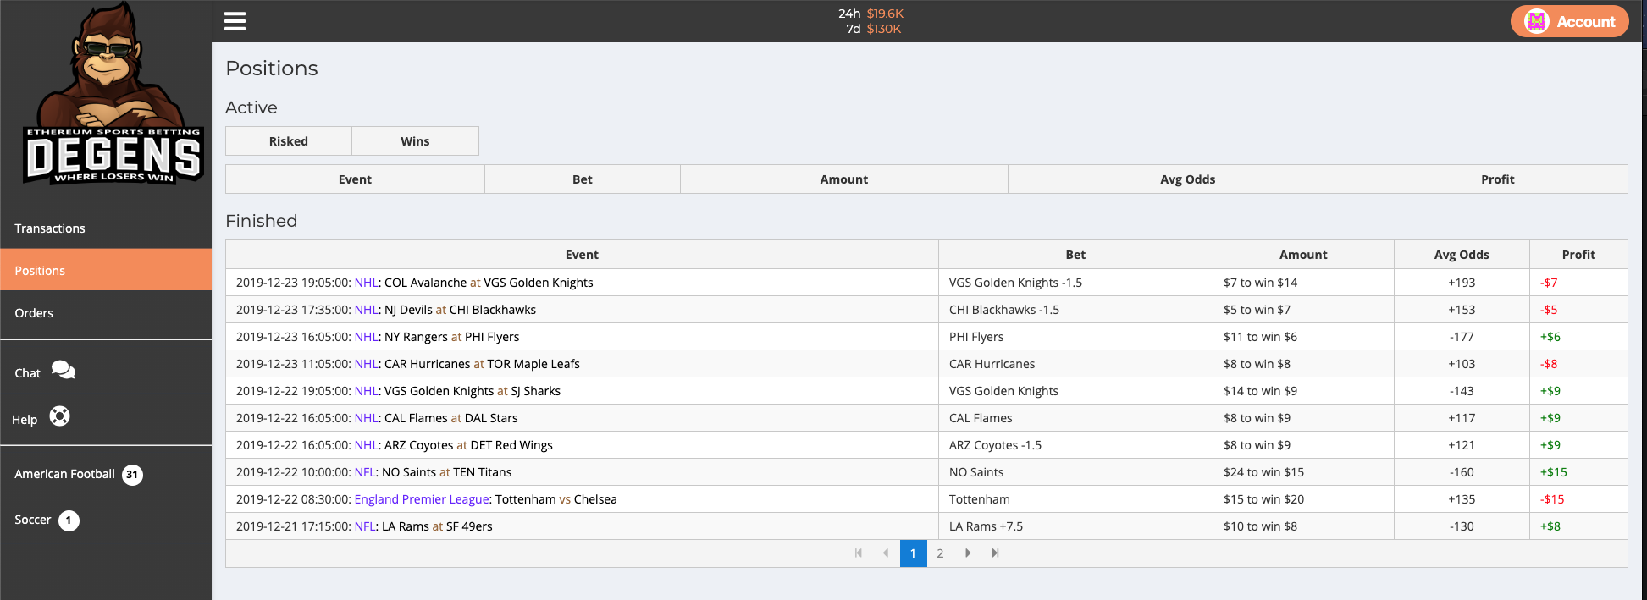The image size is (1647, 600).
Task: Click NHL link in COL Avalanche row
Action: point(366,283)
